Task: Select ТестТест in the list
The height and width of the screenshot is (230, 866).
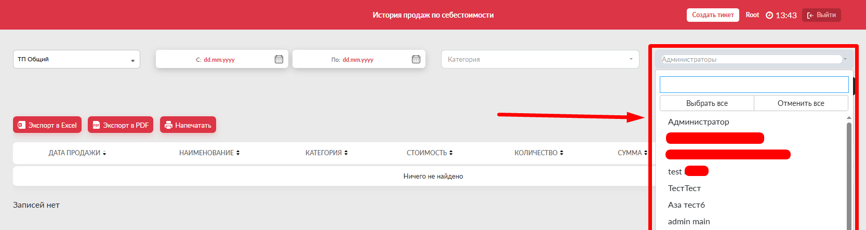Action: (x=684, y=188)
